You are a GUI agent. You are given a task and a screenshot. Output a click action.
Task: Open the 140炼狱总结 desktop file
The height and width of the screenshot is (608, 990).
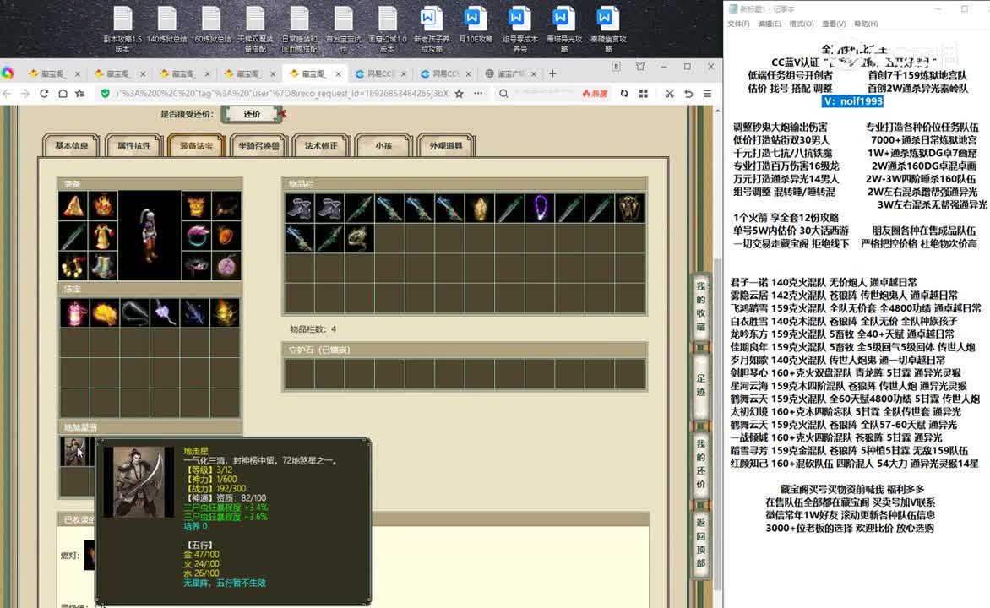point(166,25)
